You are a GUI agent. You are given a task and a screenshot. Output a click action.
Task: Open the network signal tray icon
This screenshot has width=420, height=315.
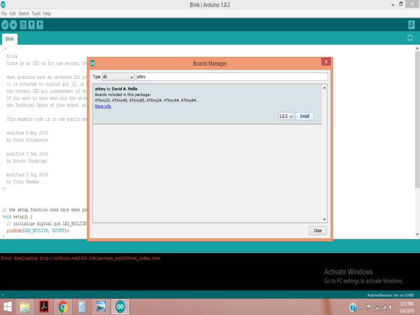[384, 307]
